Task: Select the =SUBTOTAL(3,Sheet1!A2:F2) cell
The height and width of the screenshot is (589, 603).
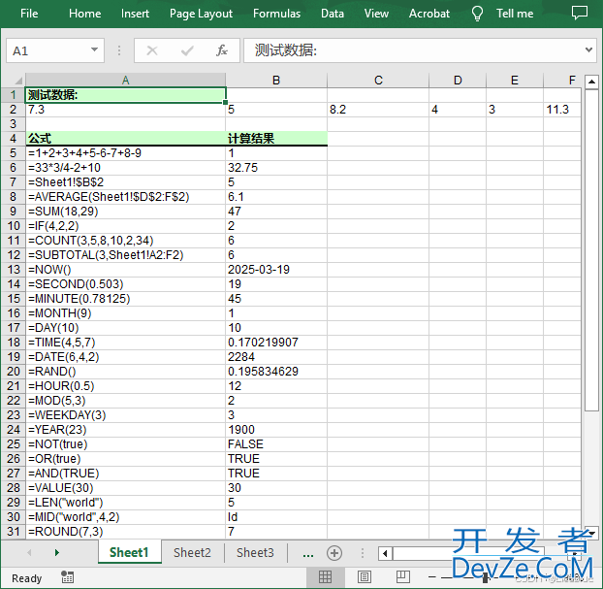Action: point(125,255)
